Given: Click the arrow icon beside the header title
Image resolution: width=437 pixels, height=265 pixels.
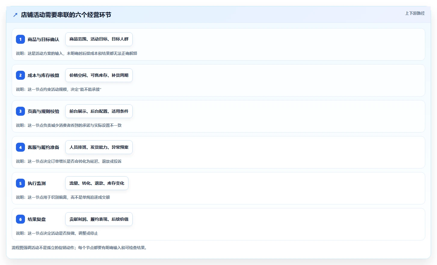Looking at the screenshot, I should (15, 15).
